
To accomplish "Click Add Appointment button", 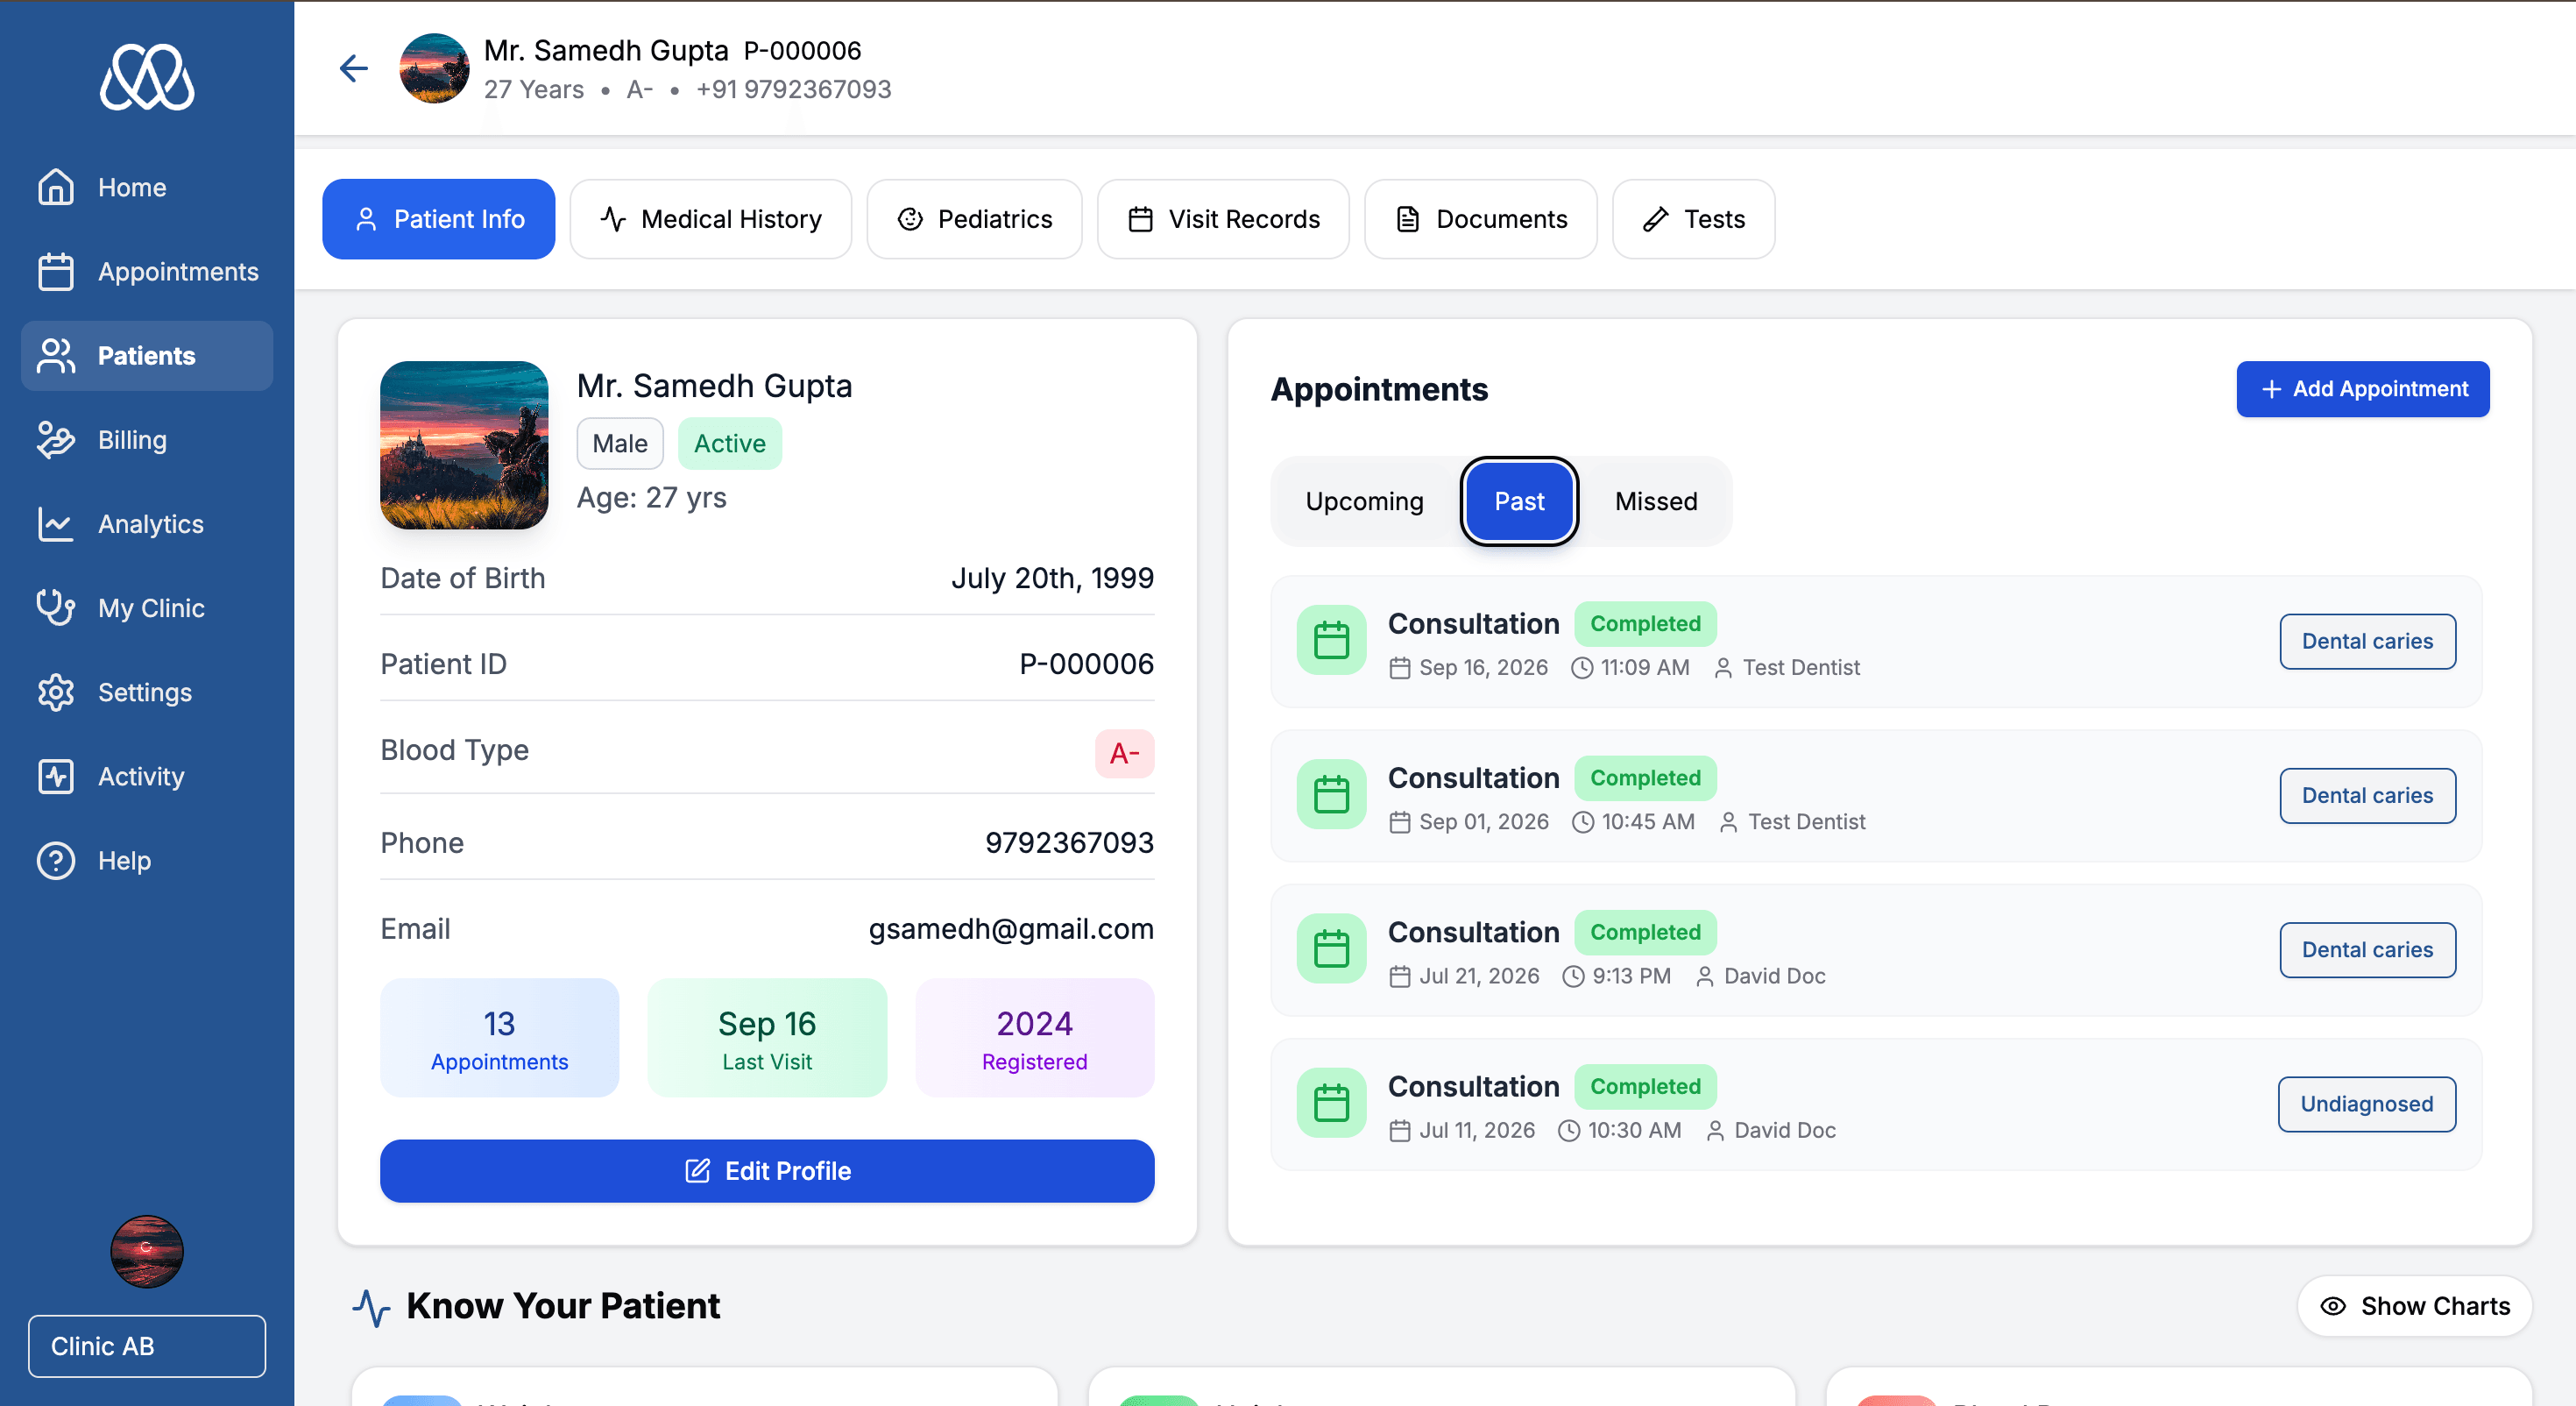I will pos(2363,389).
